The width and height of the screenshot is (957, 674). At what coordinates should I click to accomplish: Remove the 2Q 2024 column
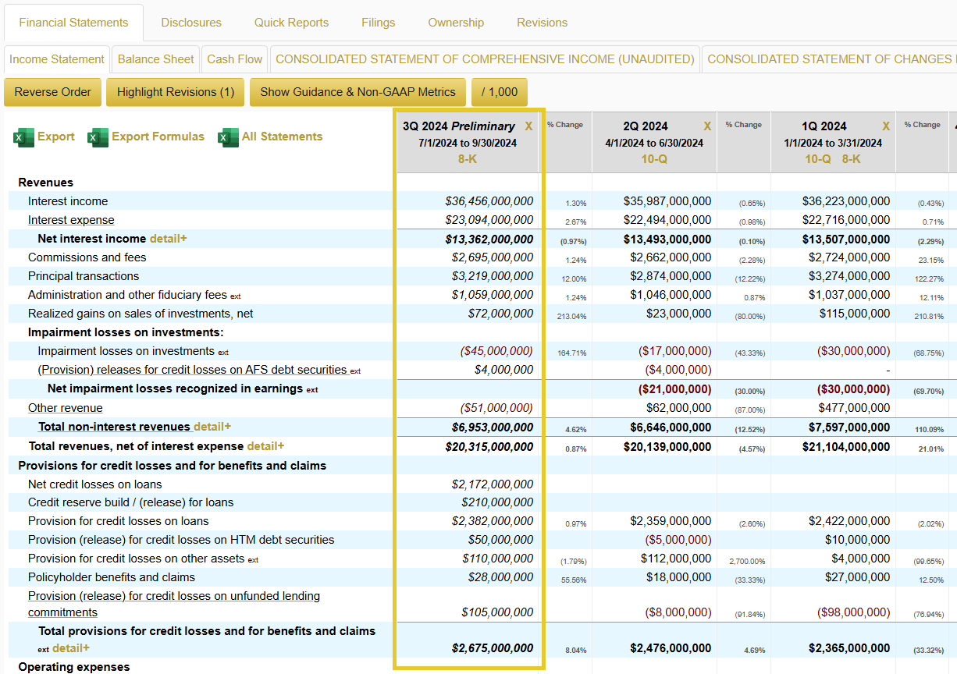tap(707, 126)
